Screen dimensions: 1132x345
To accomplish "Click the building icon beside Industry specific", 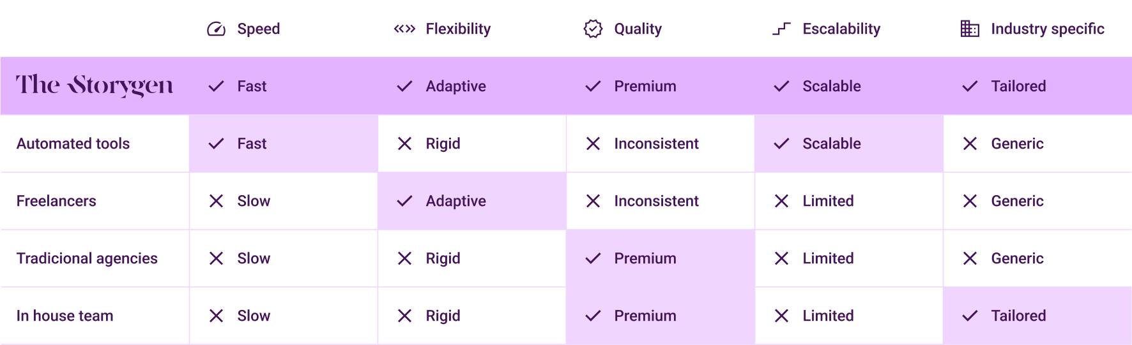I will pos(970,29).
